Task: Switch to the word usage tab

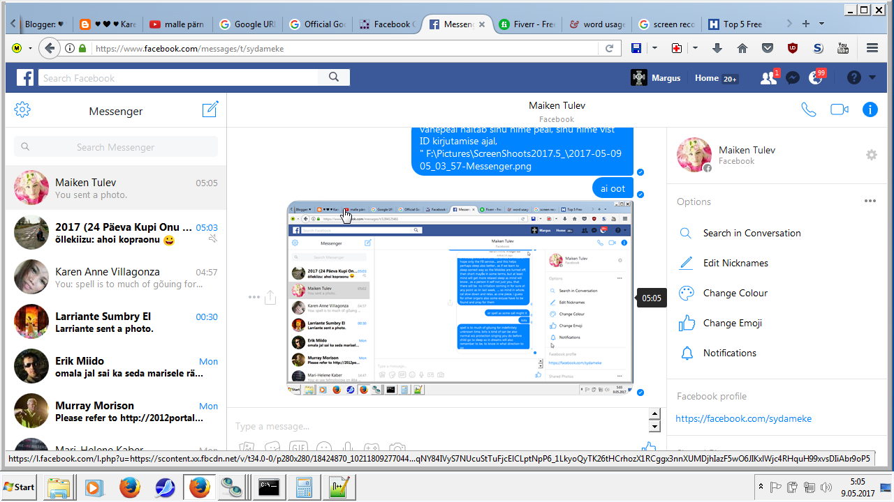Action: tap(596, 24)
